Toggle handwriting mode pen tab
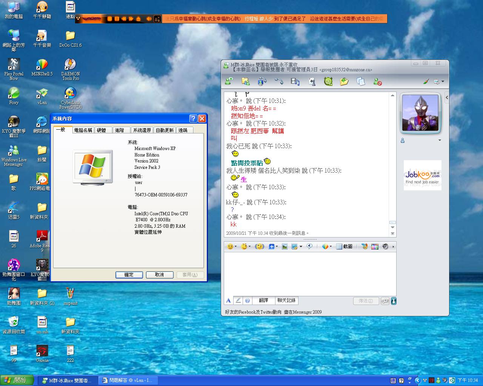The image size is (483, 386). pos(238,300)
